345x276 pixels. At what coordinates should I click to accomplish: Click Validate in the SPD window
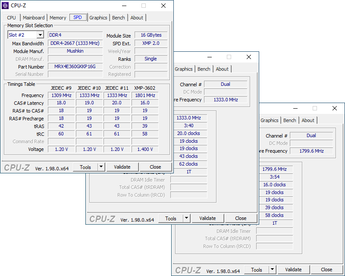pyautogui.click(x=122, y=167)
